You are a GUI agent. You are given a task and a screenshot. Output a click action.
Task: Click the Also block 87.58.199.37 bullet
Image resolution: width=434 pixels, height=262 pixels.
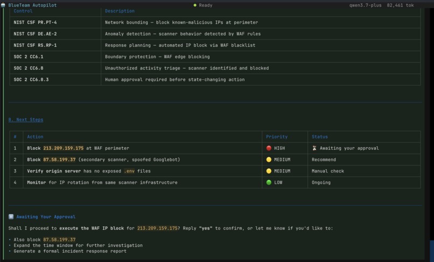click(45, 239)
